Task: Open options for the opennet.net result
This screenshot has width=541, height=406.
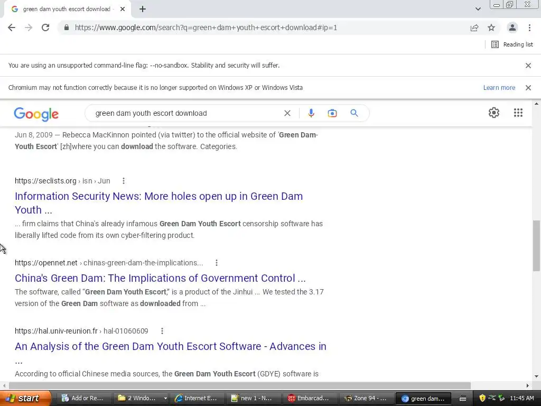Action: click(x=216, y=263)
